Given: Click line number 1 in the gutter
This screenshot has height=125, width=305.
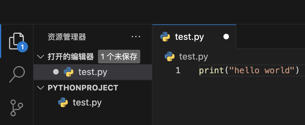Looking at the screenshot, I should pos(178,70).
